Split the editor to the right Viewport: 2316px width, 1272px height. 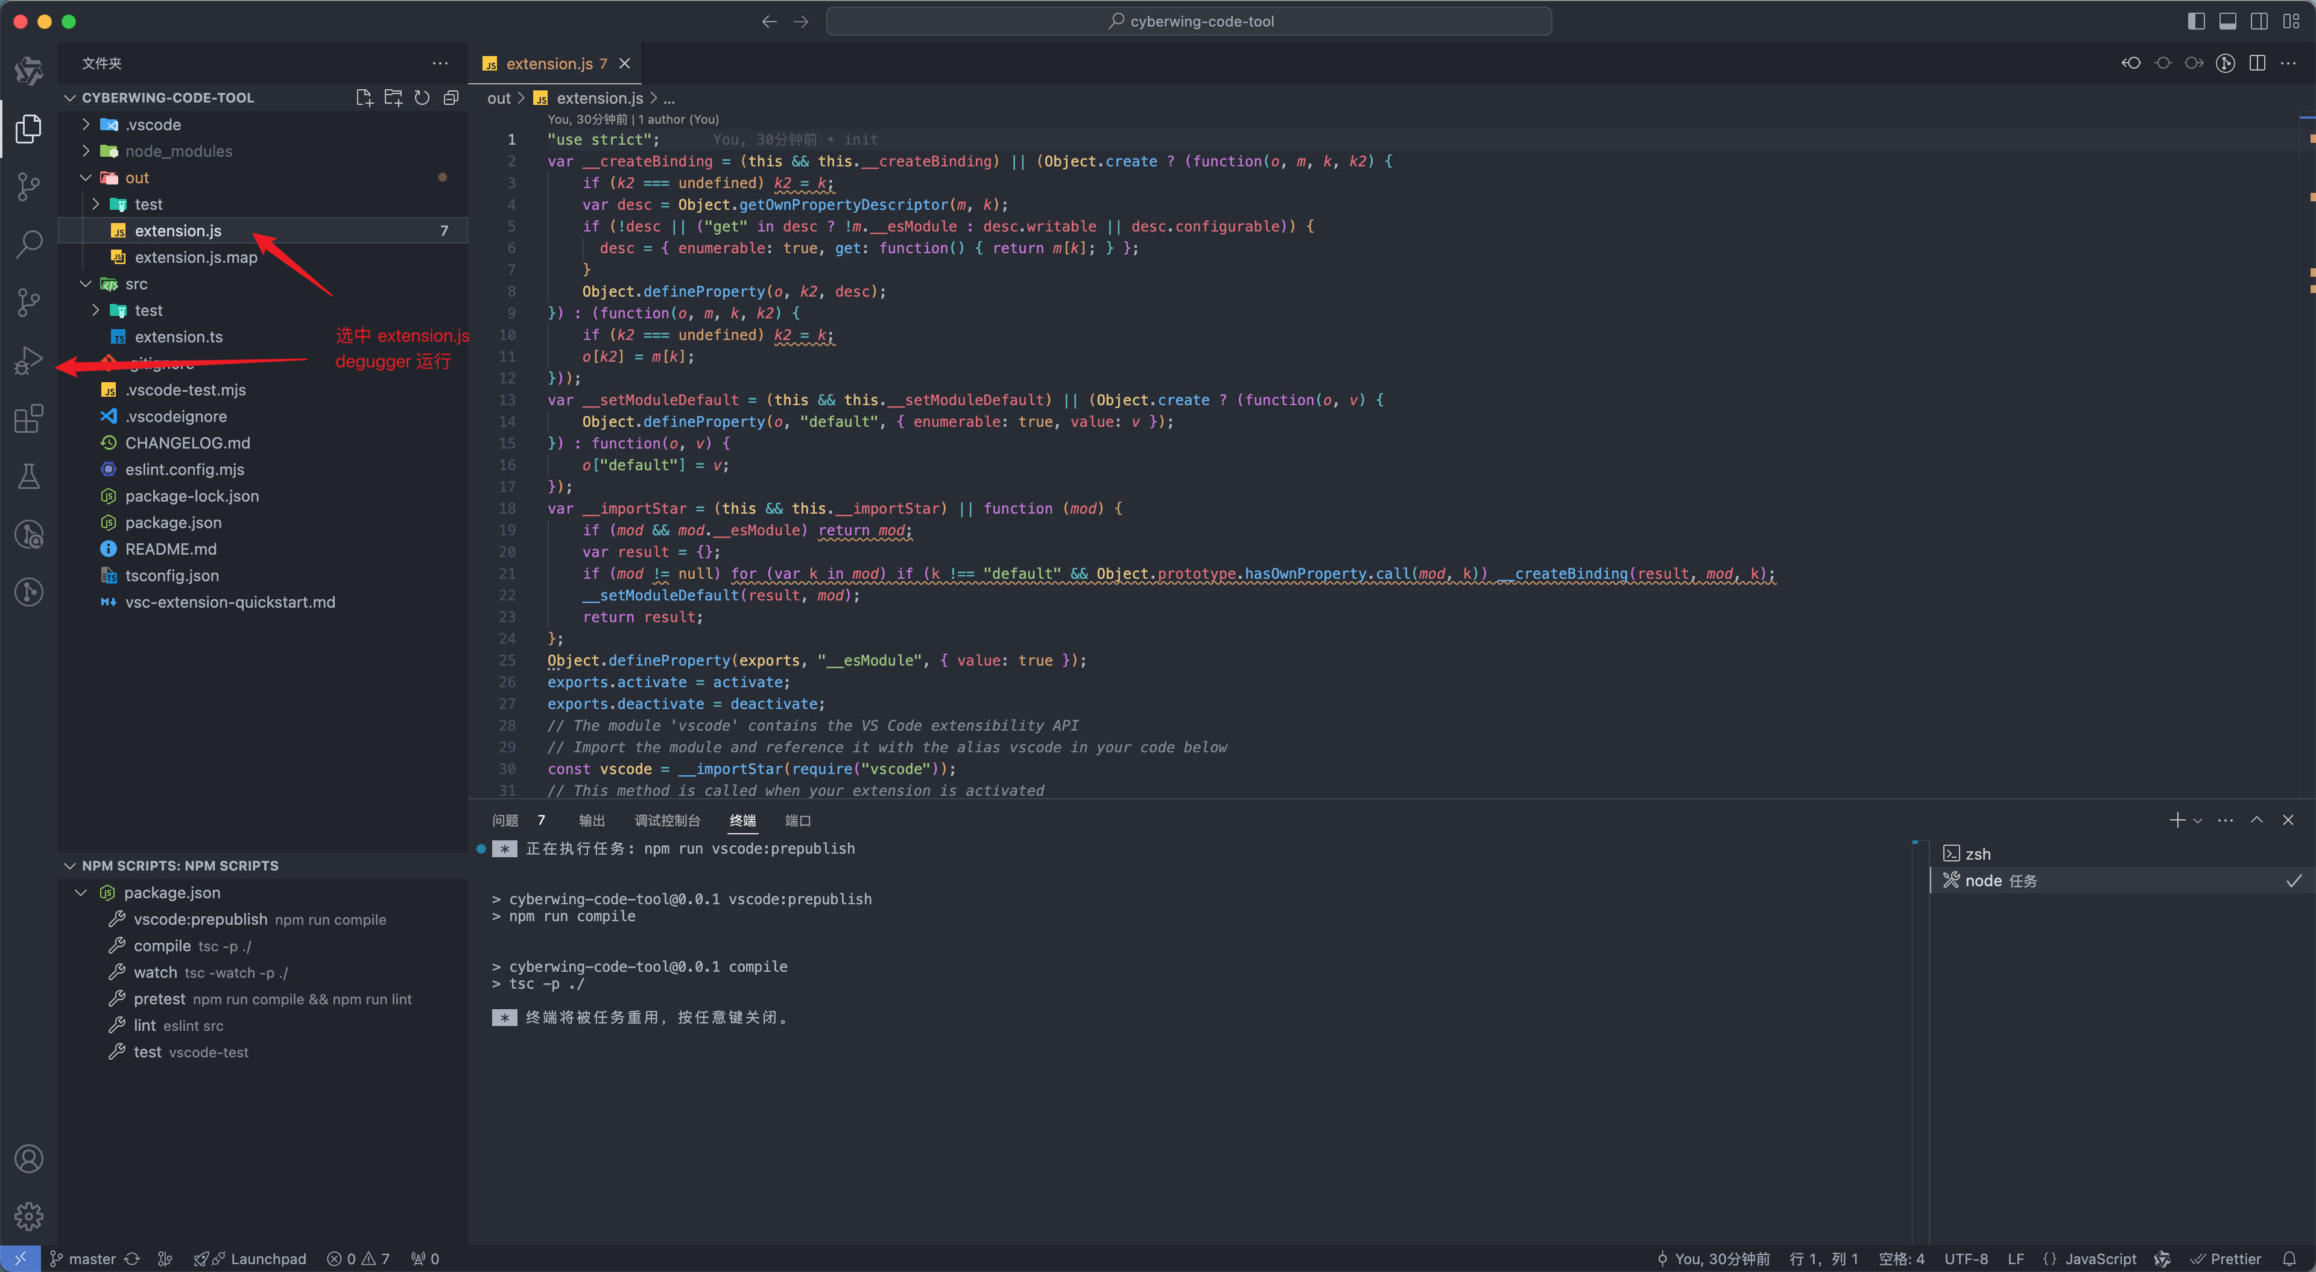click(2257, 63)
